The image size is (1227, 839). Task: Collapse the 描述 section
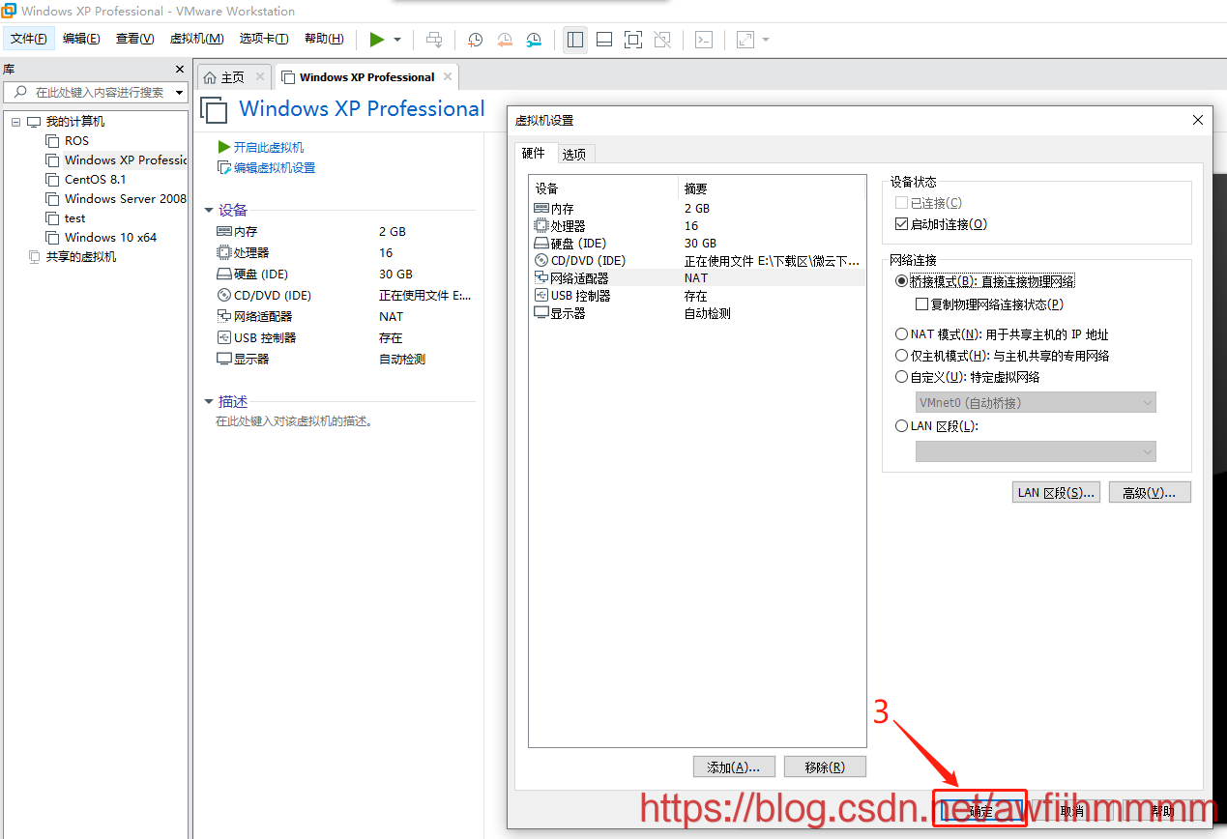click(209, 401)
